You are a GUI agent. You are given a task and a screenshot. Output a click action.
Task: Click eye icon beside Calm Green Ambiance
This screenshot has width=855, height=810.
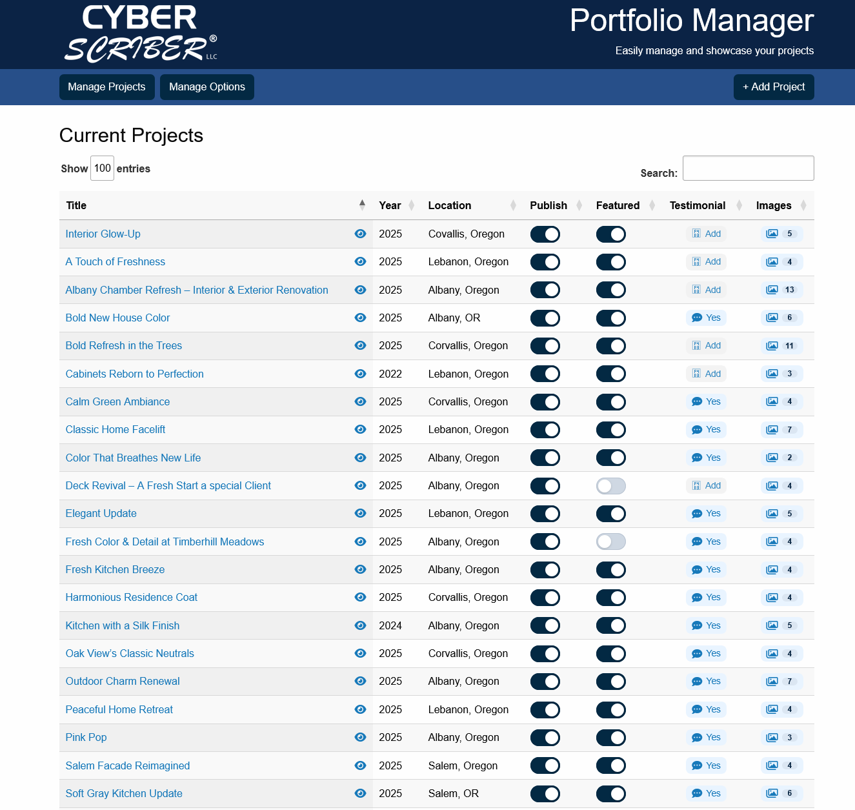coord(360,401)
